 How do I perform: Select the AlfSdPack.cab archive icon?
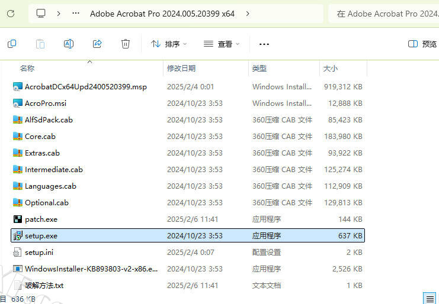18,120
